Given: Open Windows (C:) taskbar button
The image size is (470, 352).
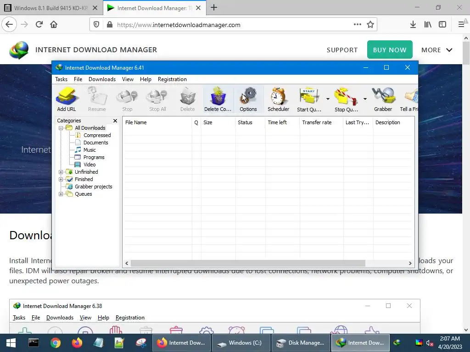Looking at the screenshot, I should (241, 343).
